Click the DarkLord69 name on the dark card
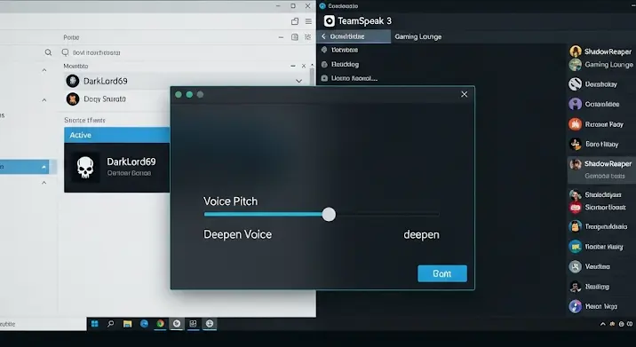636x347 pixels. (x=131, y=162)
